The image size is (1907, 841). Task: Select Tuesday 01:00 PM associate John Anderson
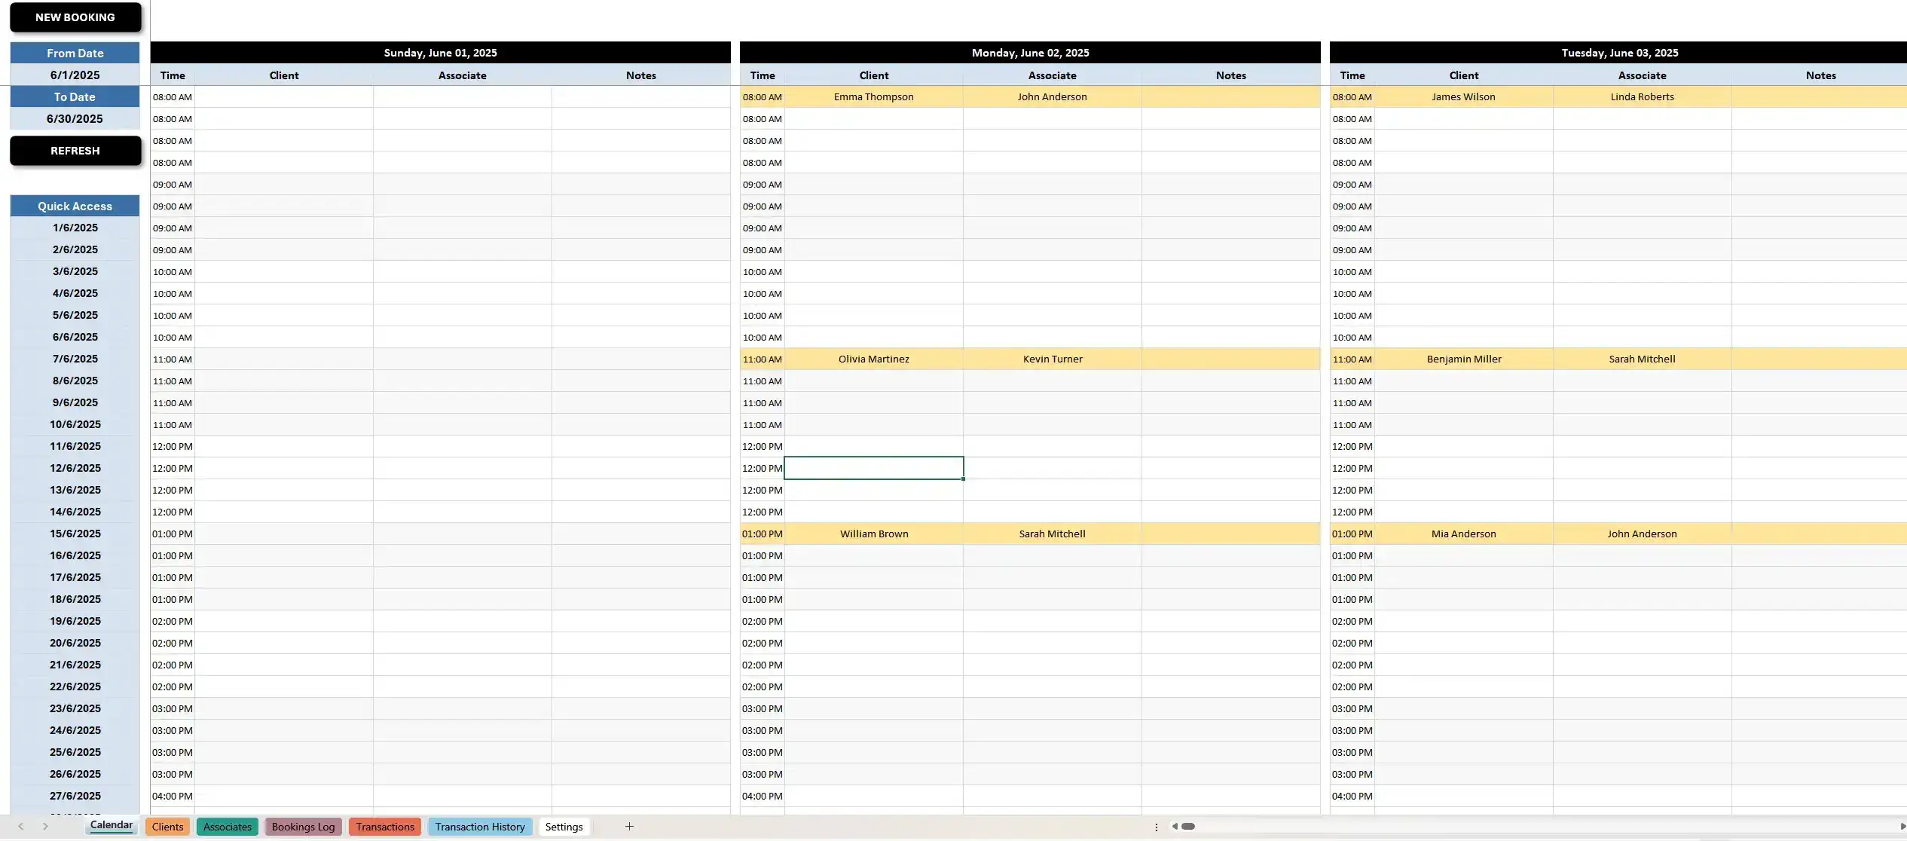(x=1643, y=534)
